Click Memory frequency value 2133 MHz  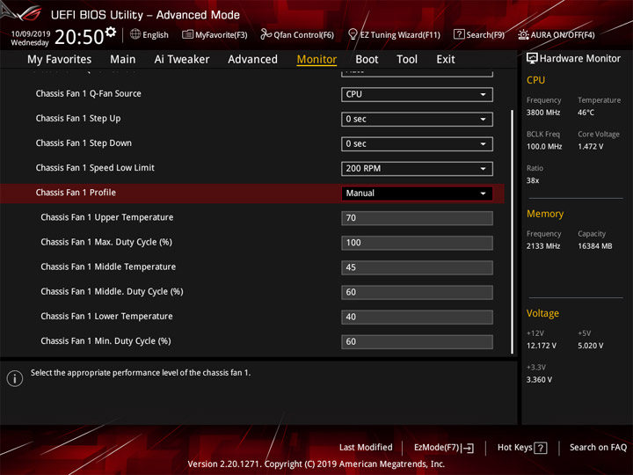(543, 246)
